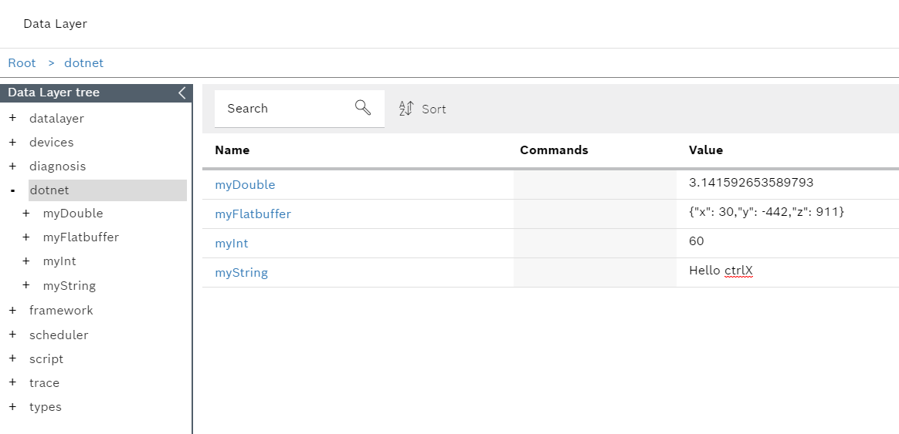Open the myDouble link in table
This screenshot has width=899, height=434.
coord(245,185)
